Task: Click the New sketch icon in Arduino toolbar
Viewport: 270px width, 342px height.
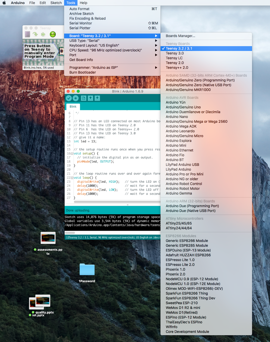Action: tap(84, 98)
